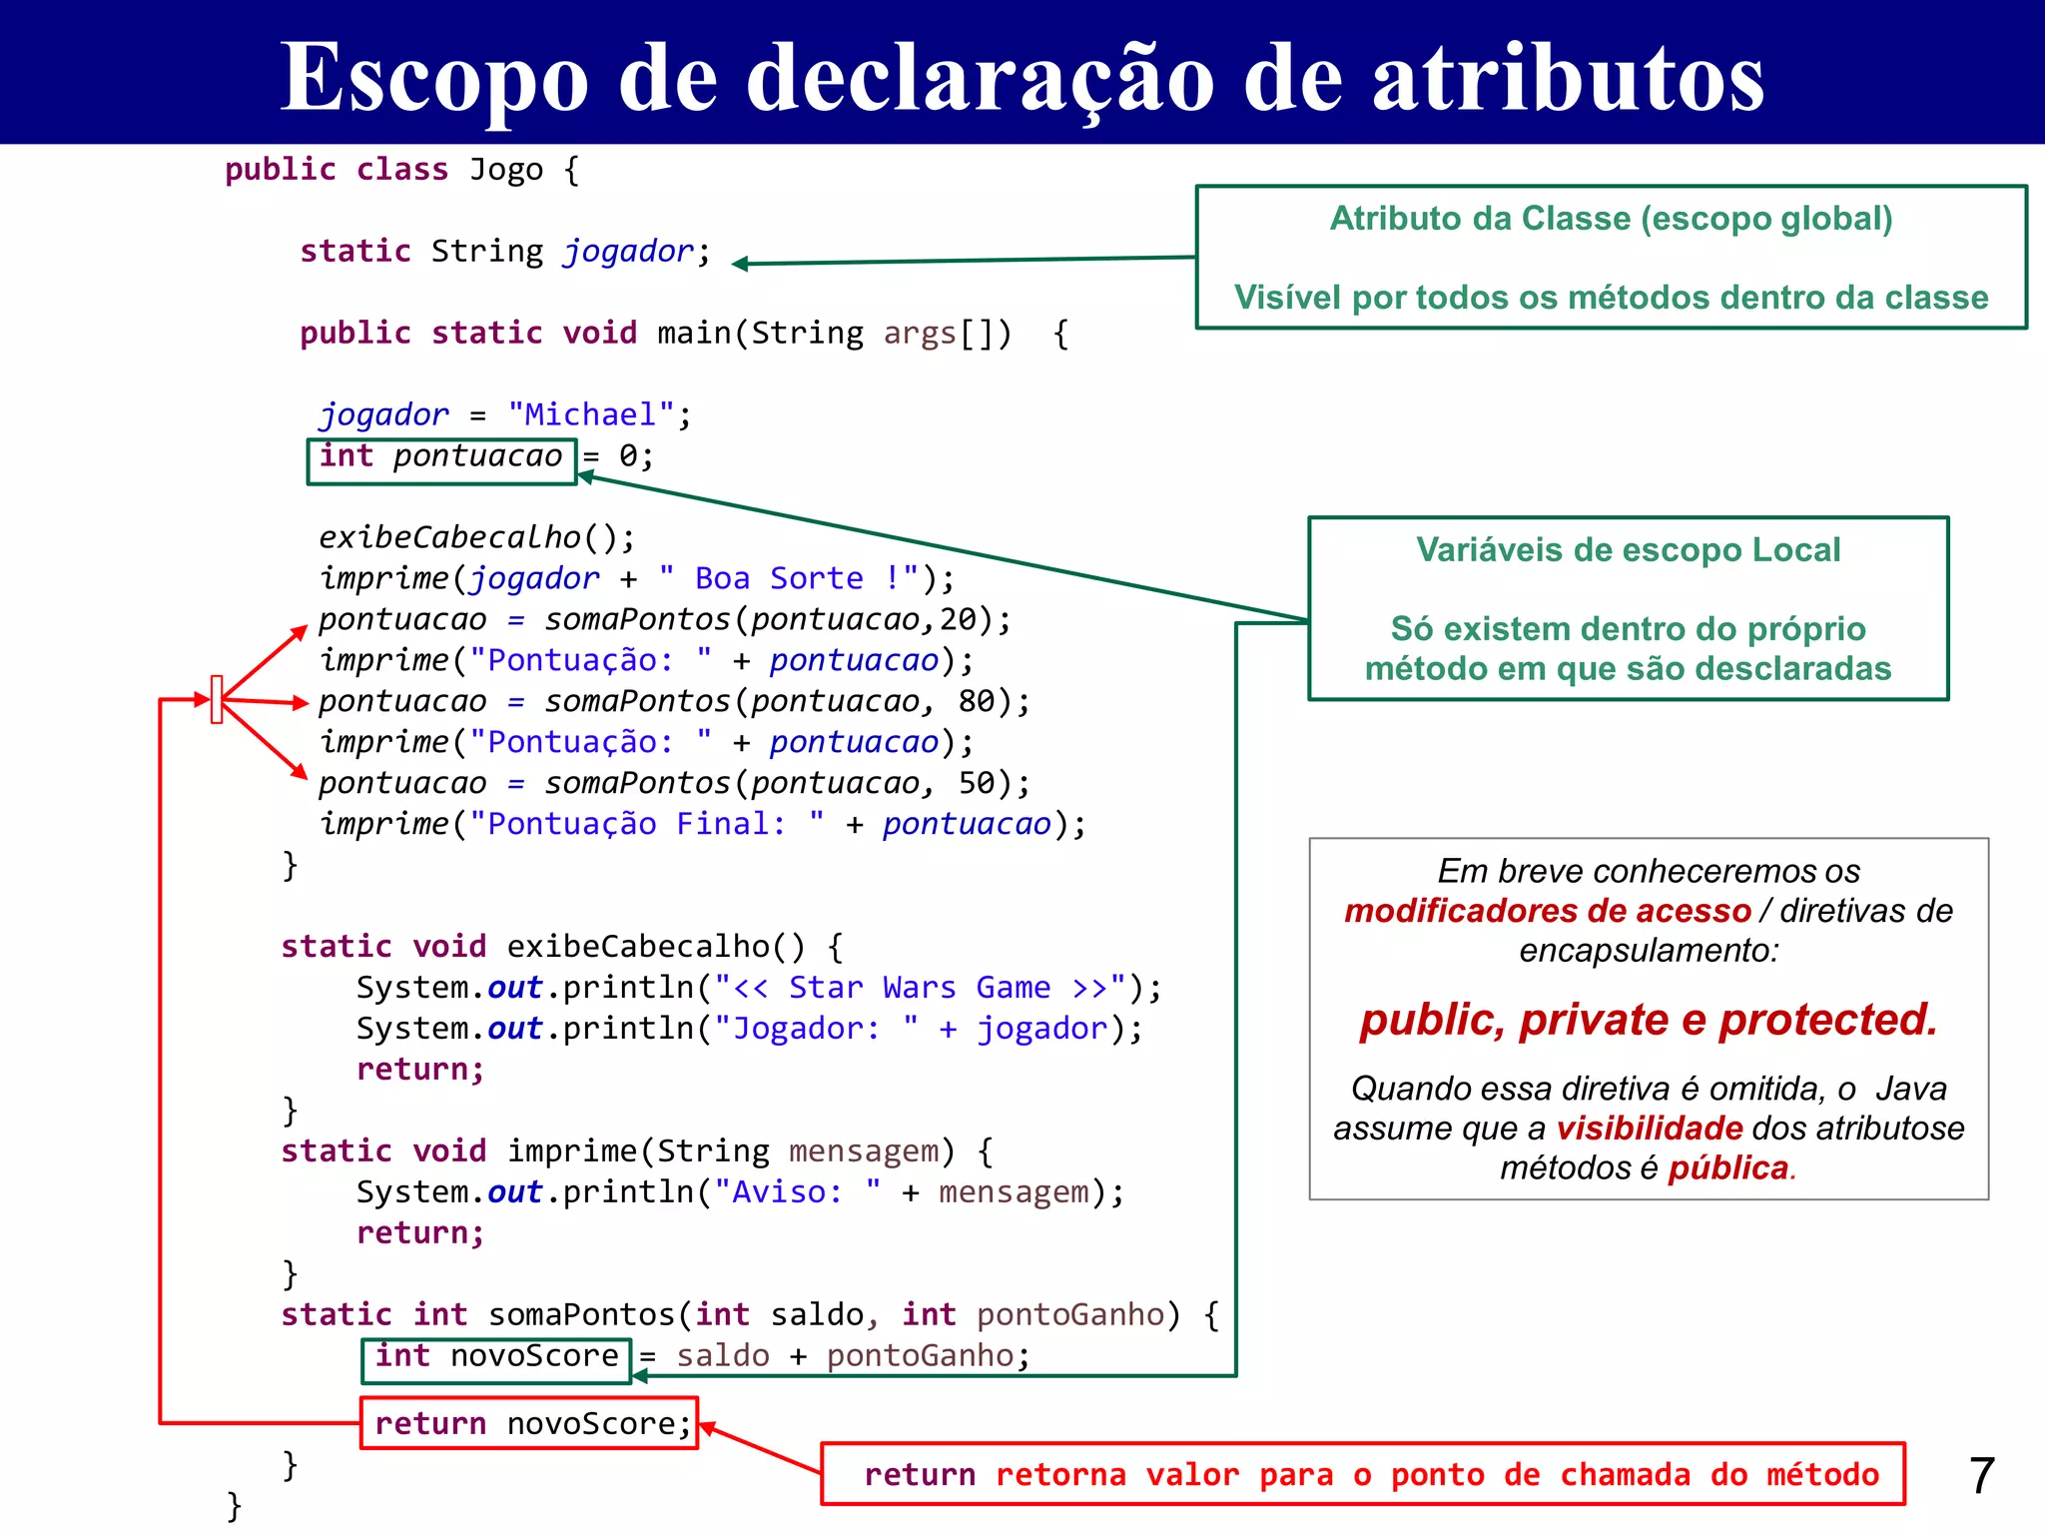2045x1534 pixels.
Task: Click the 'Atributo da Classe (escopo global)' heading
Action: [x=1611, y=218]
